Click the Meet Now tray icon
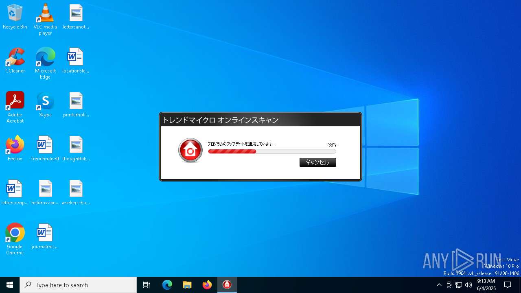Viewport: 521px width, 293px height. (x=449, y=285)
